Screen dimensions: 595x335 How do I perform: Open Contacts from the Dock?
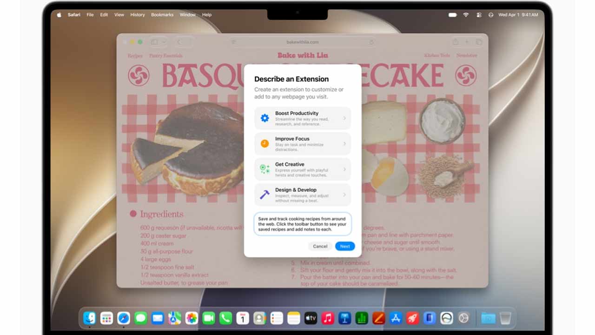click(259, 318)
